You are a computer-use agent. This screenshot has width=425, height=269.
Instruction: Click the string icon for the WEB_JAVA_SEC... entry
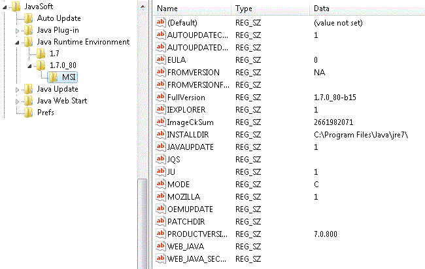(160, 259)
